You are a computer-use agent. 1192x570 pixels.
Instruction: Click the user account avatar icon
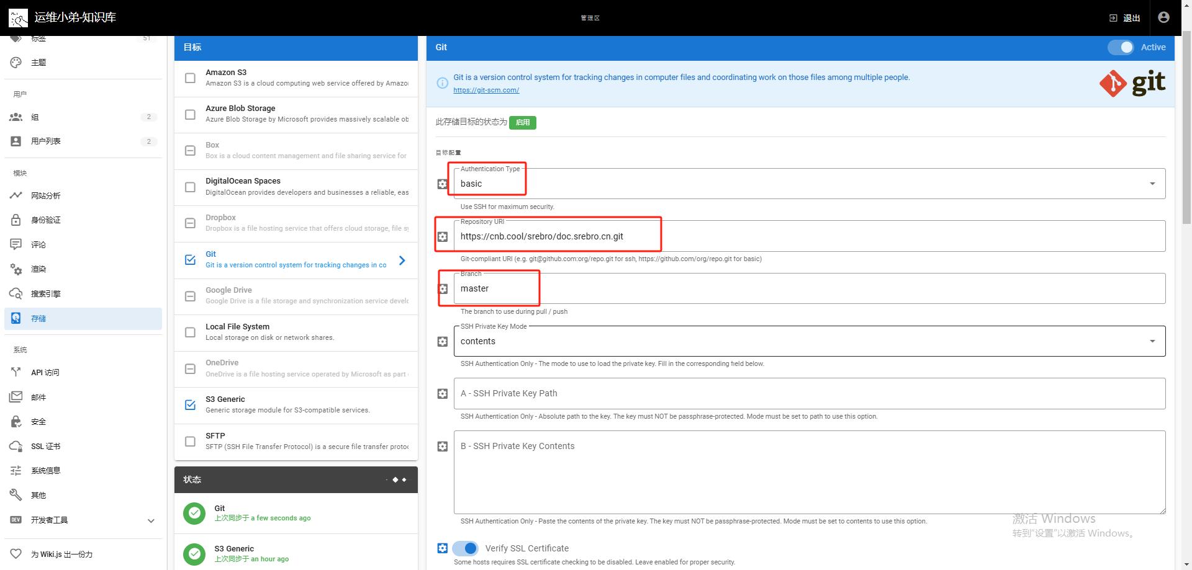[x=1163, y=17]
